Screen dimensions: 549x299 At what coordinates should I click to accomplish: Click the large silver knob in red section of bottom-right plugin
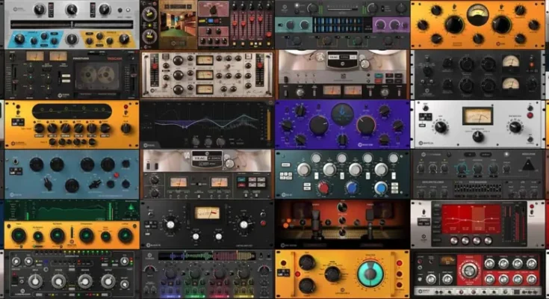(469, 271)
